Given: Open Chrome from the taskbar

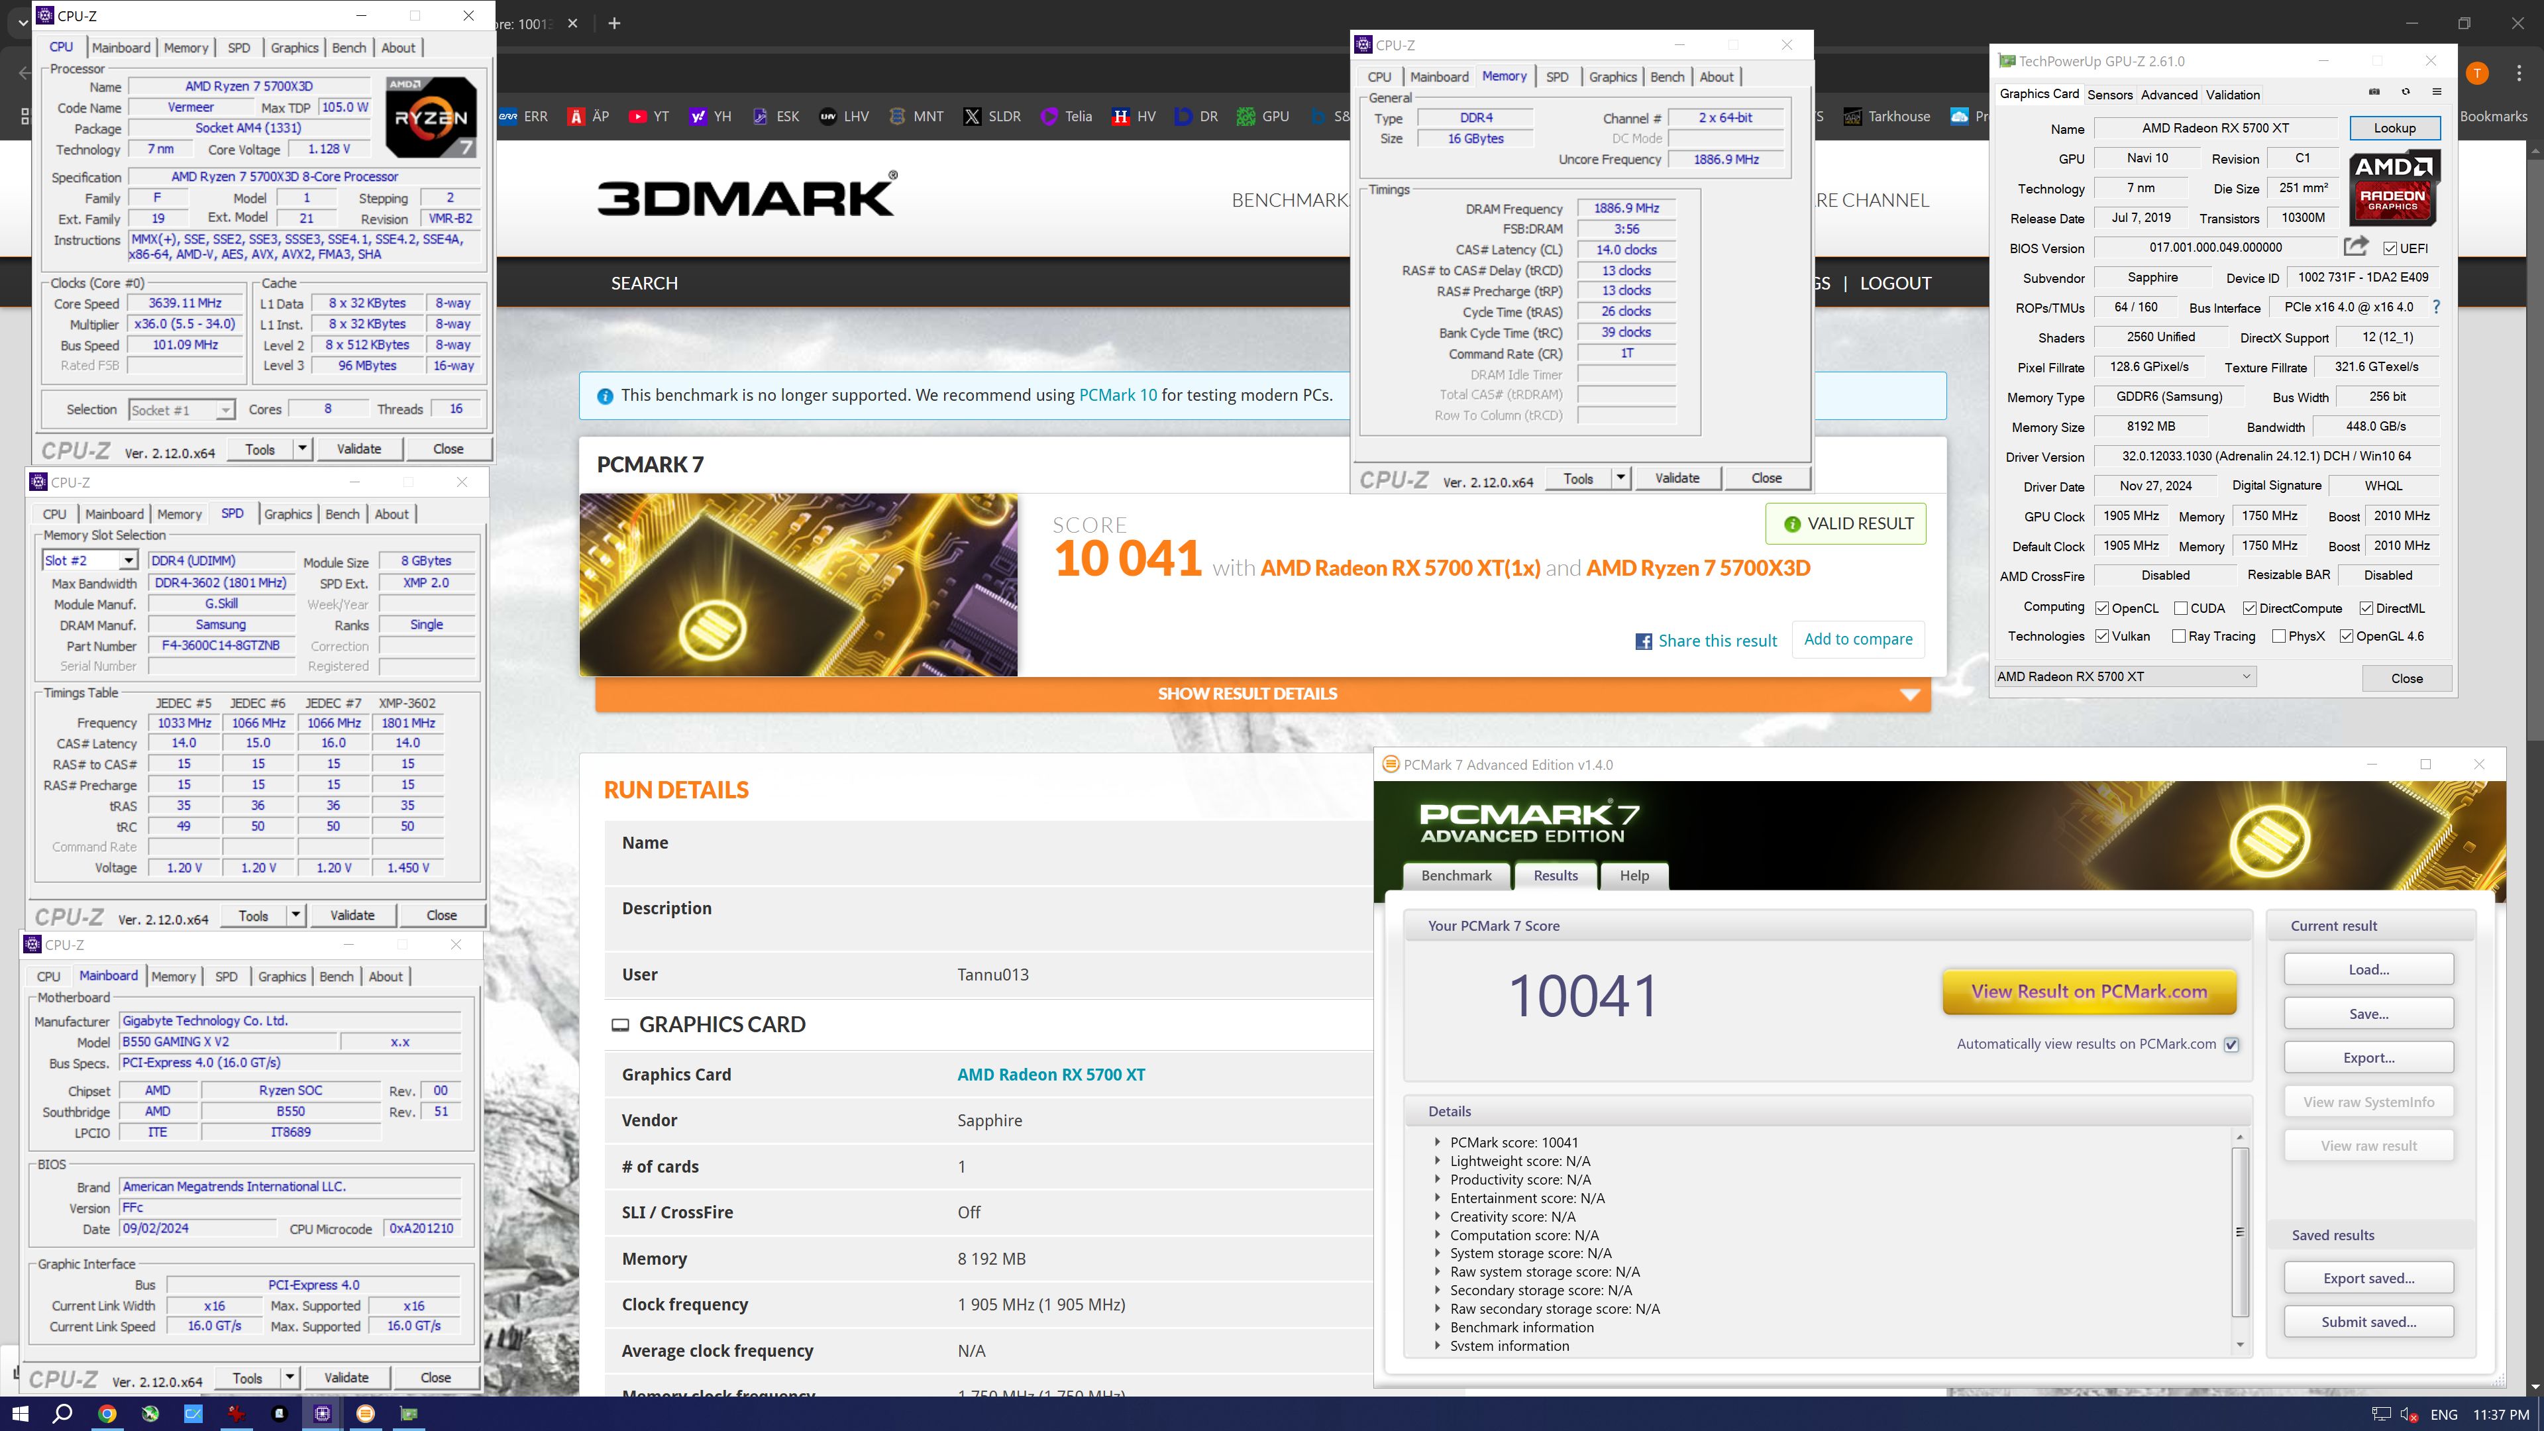Looking at the screenshot, I should tap(107, 1413).
